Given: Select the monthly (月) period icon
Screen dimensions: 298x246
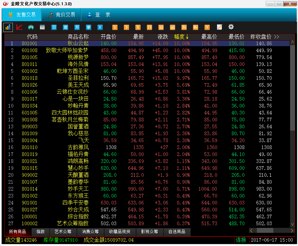Looking at the screenshot, I should click(x=77, y=27).
